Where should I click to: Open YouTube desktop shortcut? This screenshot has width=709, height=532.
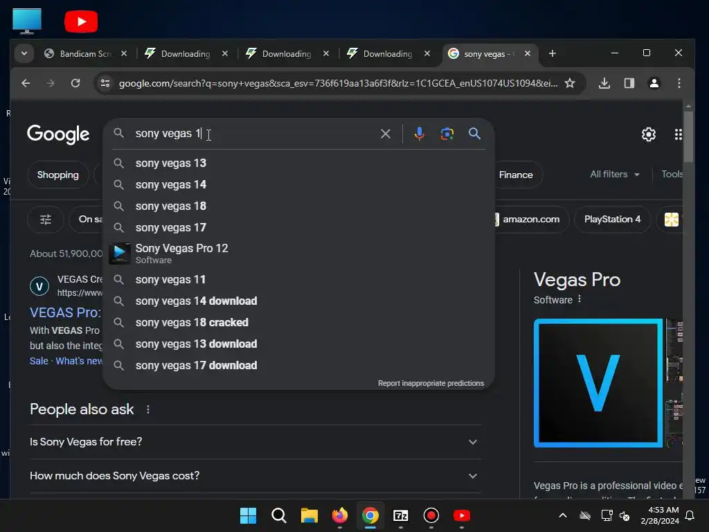point(81,21)
